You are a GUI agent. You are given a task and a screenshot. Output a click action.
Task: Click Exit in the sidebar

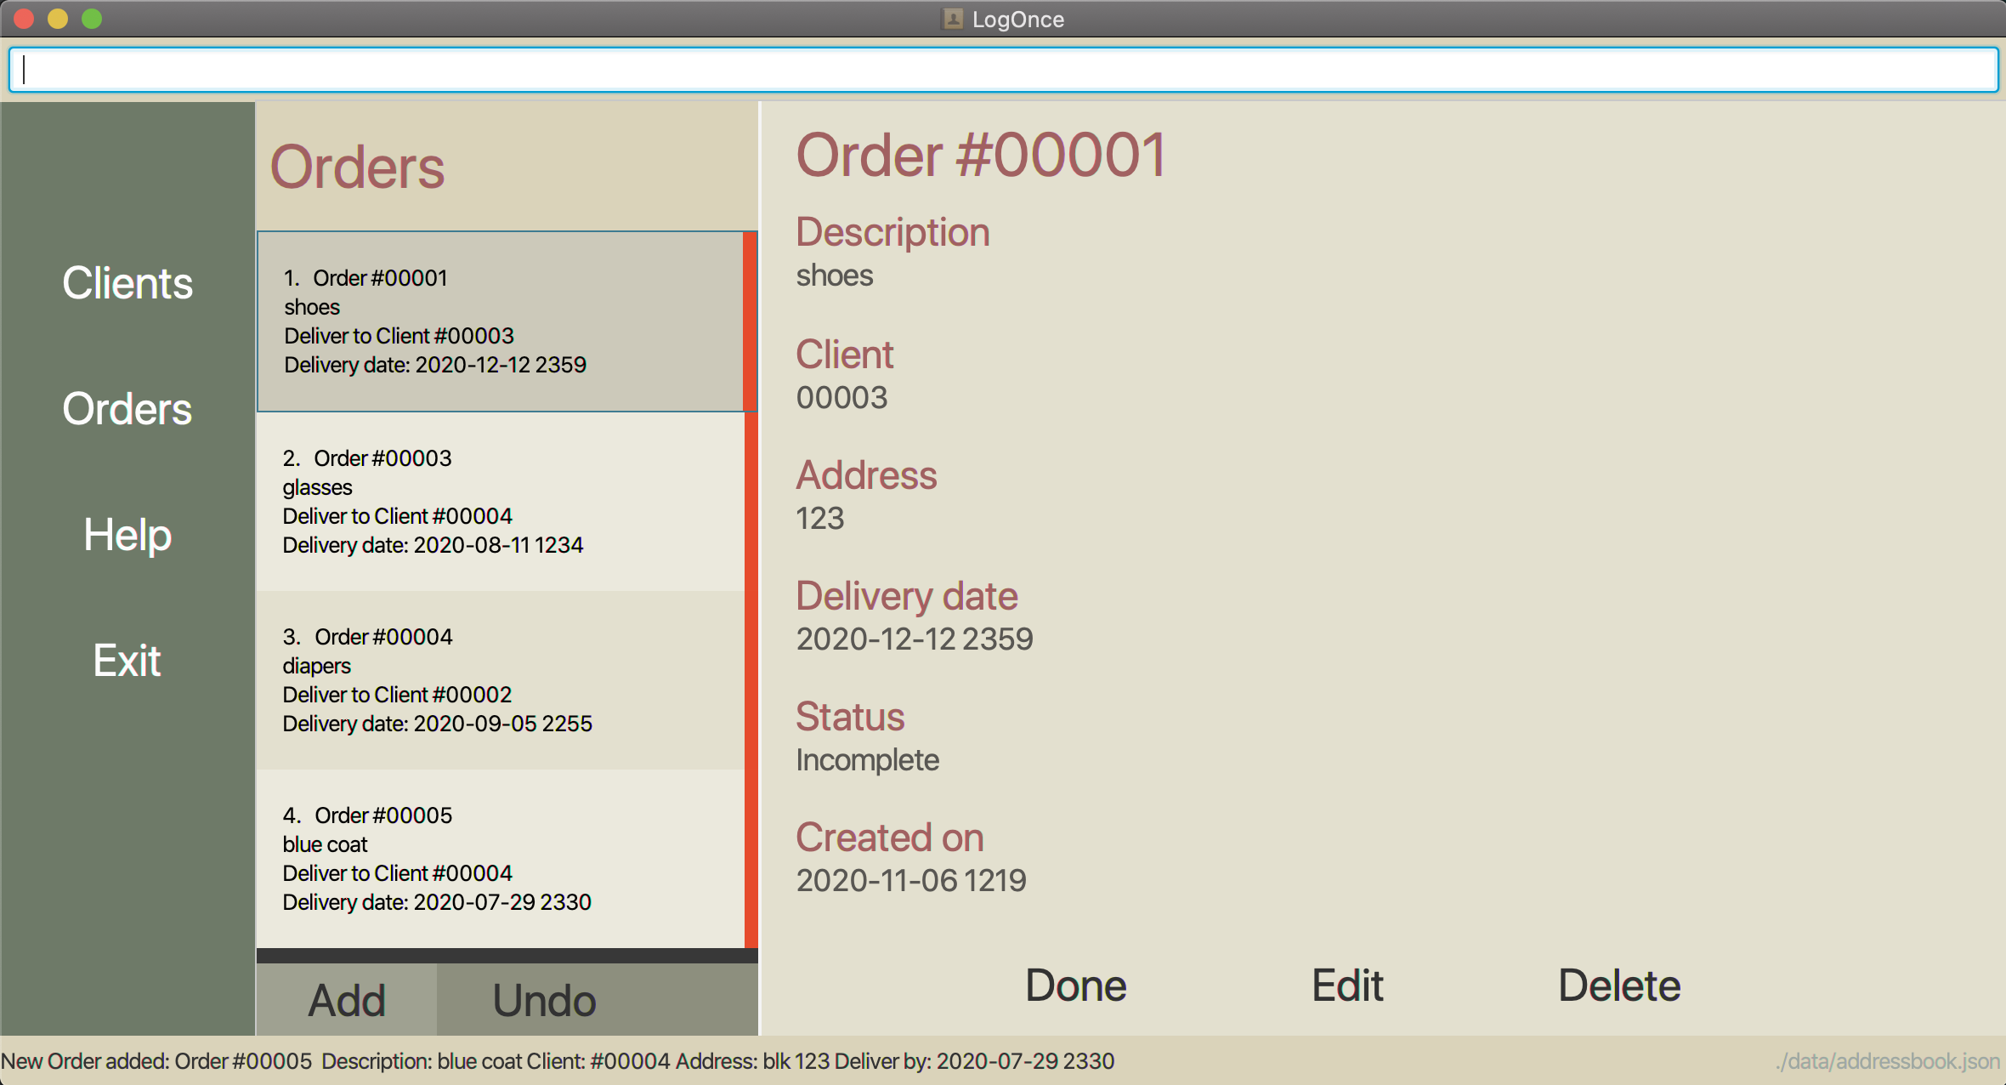(127, 661)
